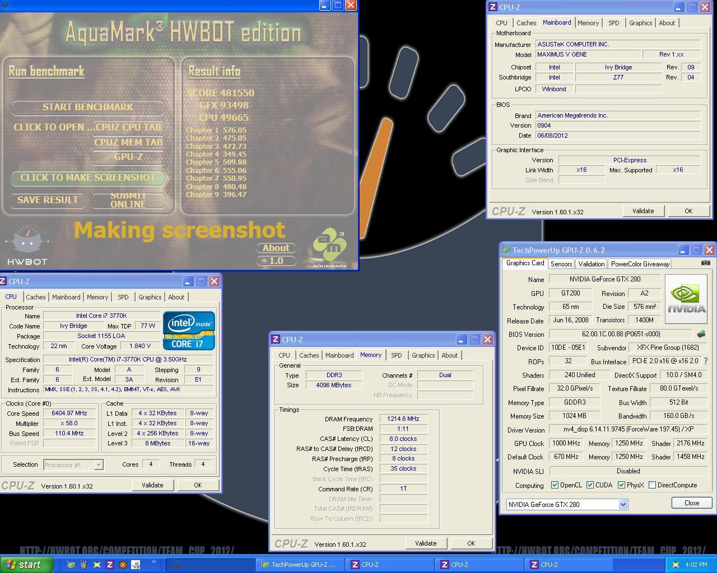The width and height of the screenshot is (717, 573).
Task: Open the Graphics tab in the CPU-Z Mainboard window
Action: click(640, 23)
